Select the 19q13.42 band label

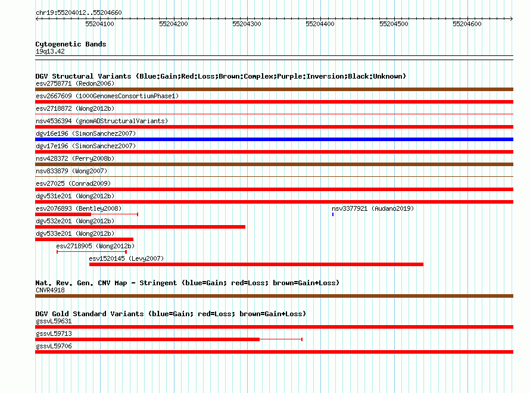click(x=50, y=51)
